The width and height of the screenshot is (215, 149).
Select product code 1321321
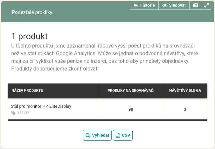coord(24,113)
